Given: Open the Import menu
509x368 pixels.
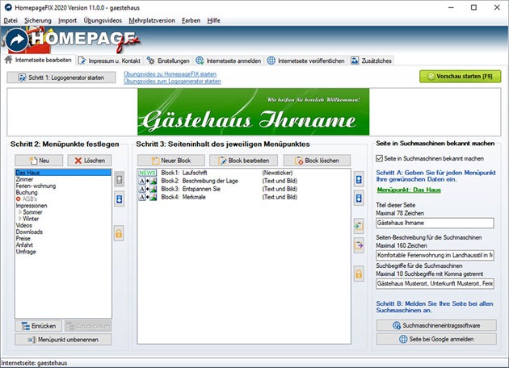Looking at the screenshot, I should point(67,20).
